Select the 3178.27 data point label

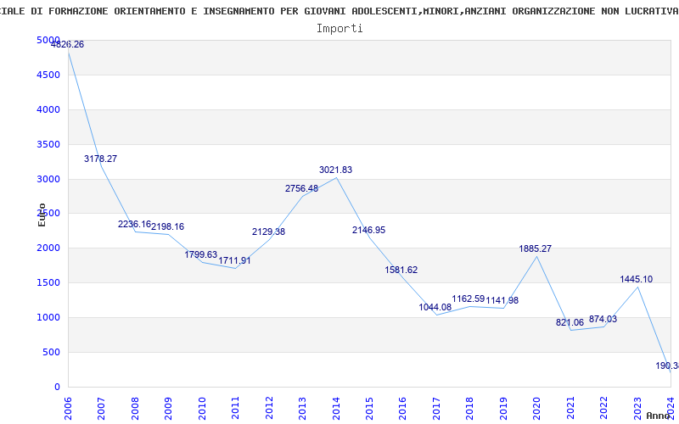[x=100, y=159]
